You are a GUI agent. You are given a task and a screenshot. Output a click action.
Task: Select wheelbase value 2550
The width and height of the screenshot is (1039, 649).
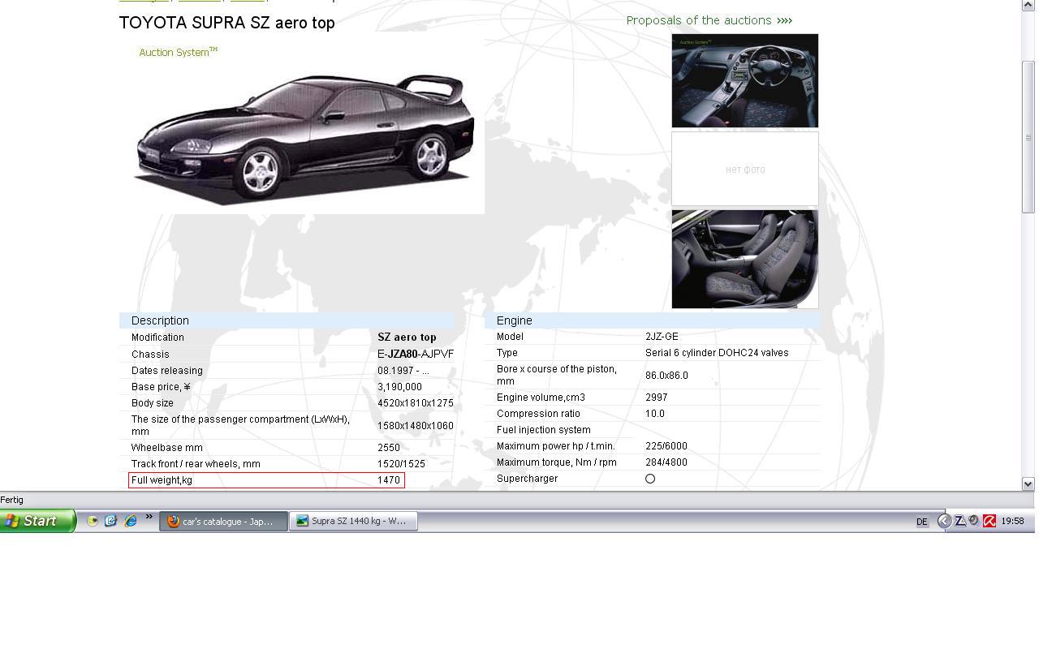tap(389, 448)
